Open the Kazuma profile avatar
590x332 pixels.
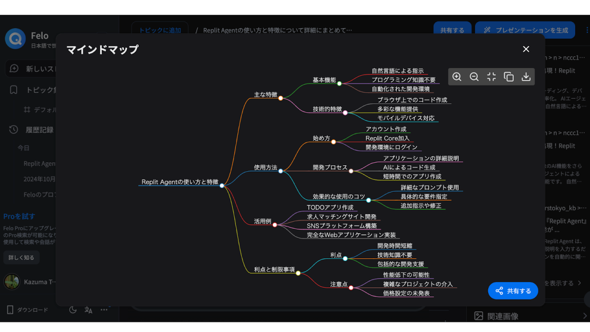coord(12,282)
